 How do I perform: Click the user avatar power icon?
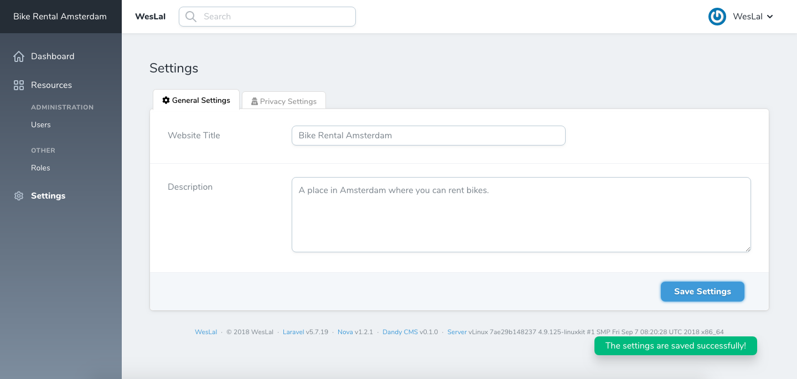[717, 17]
